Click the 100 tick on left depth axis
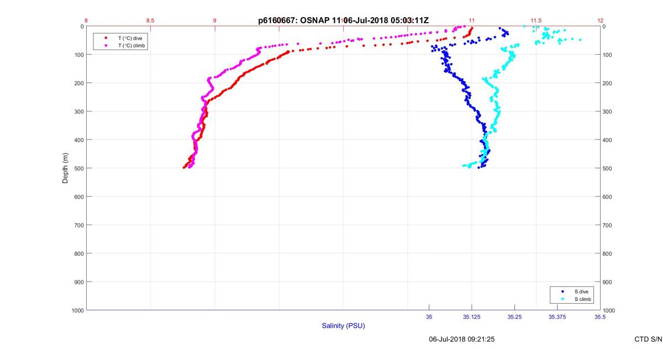Screen dimensions: 663x349 click(79, 55)
